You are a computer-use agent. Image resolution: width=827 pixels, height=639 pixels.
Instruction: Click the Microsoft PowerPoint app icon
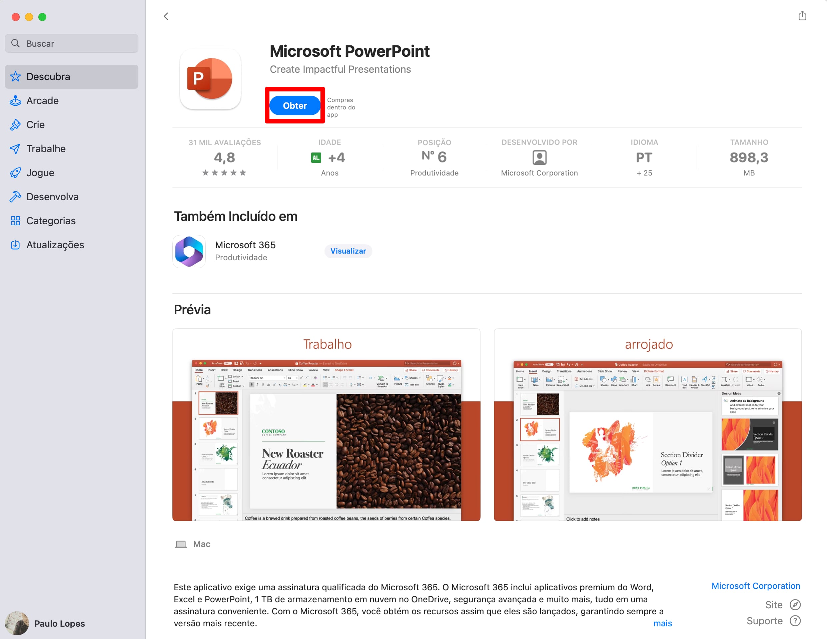[x=210, y=79]
